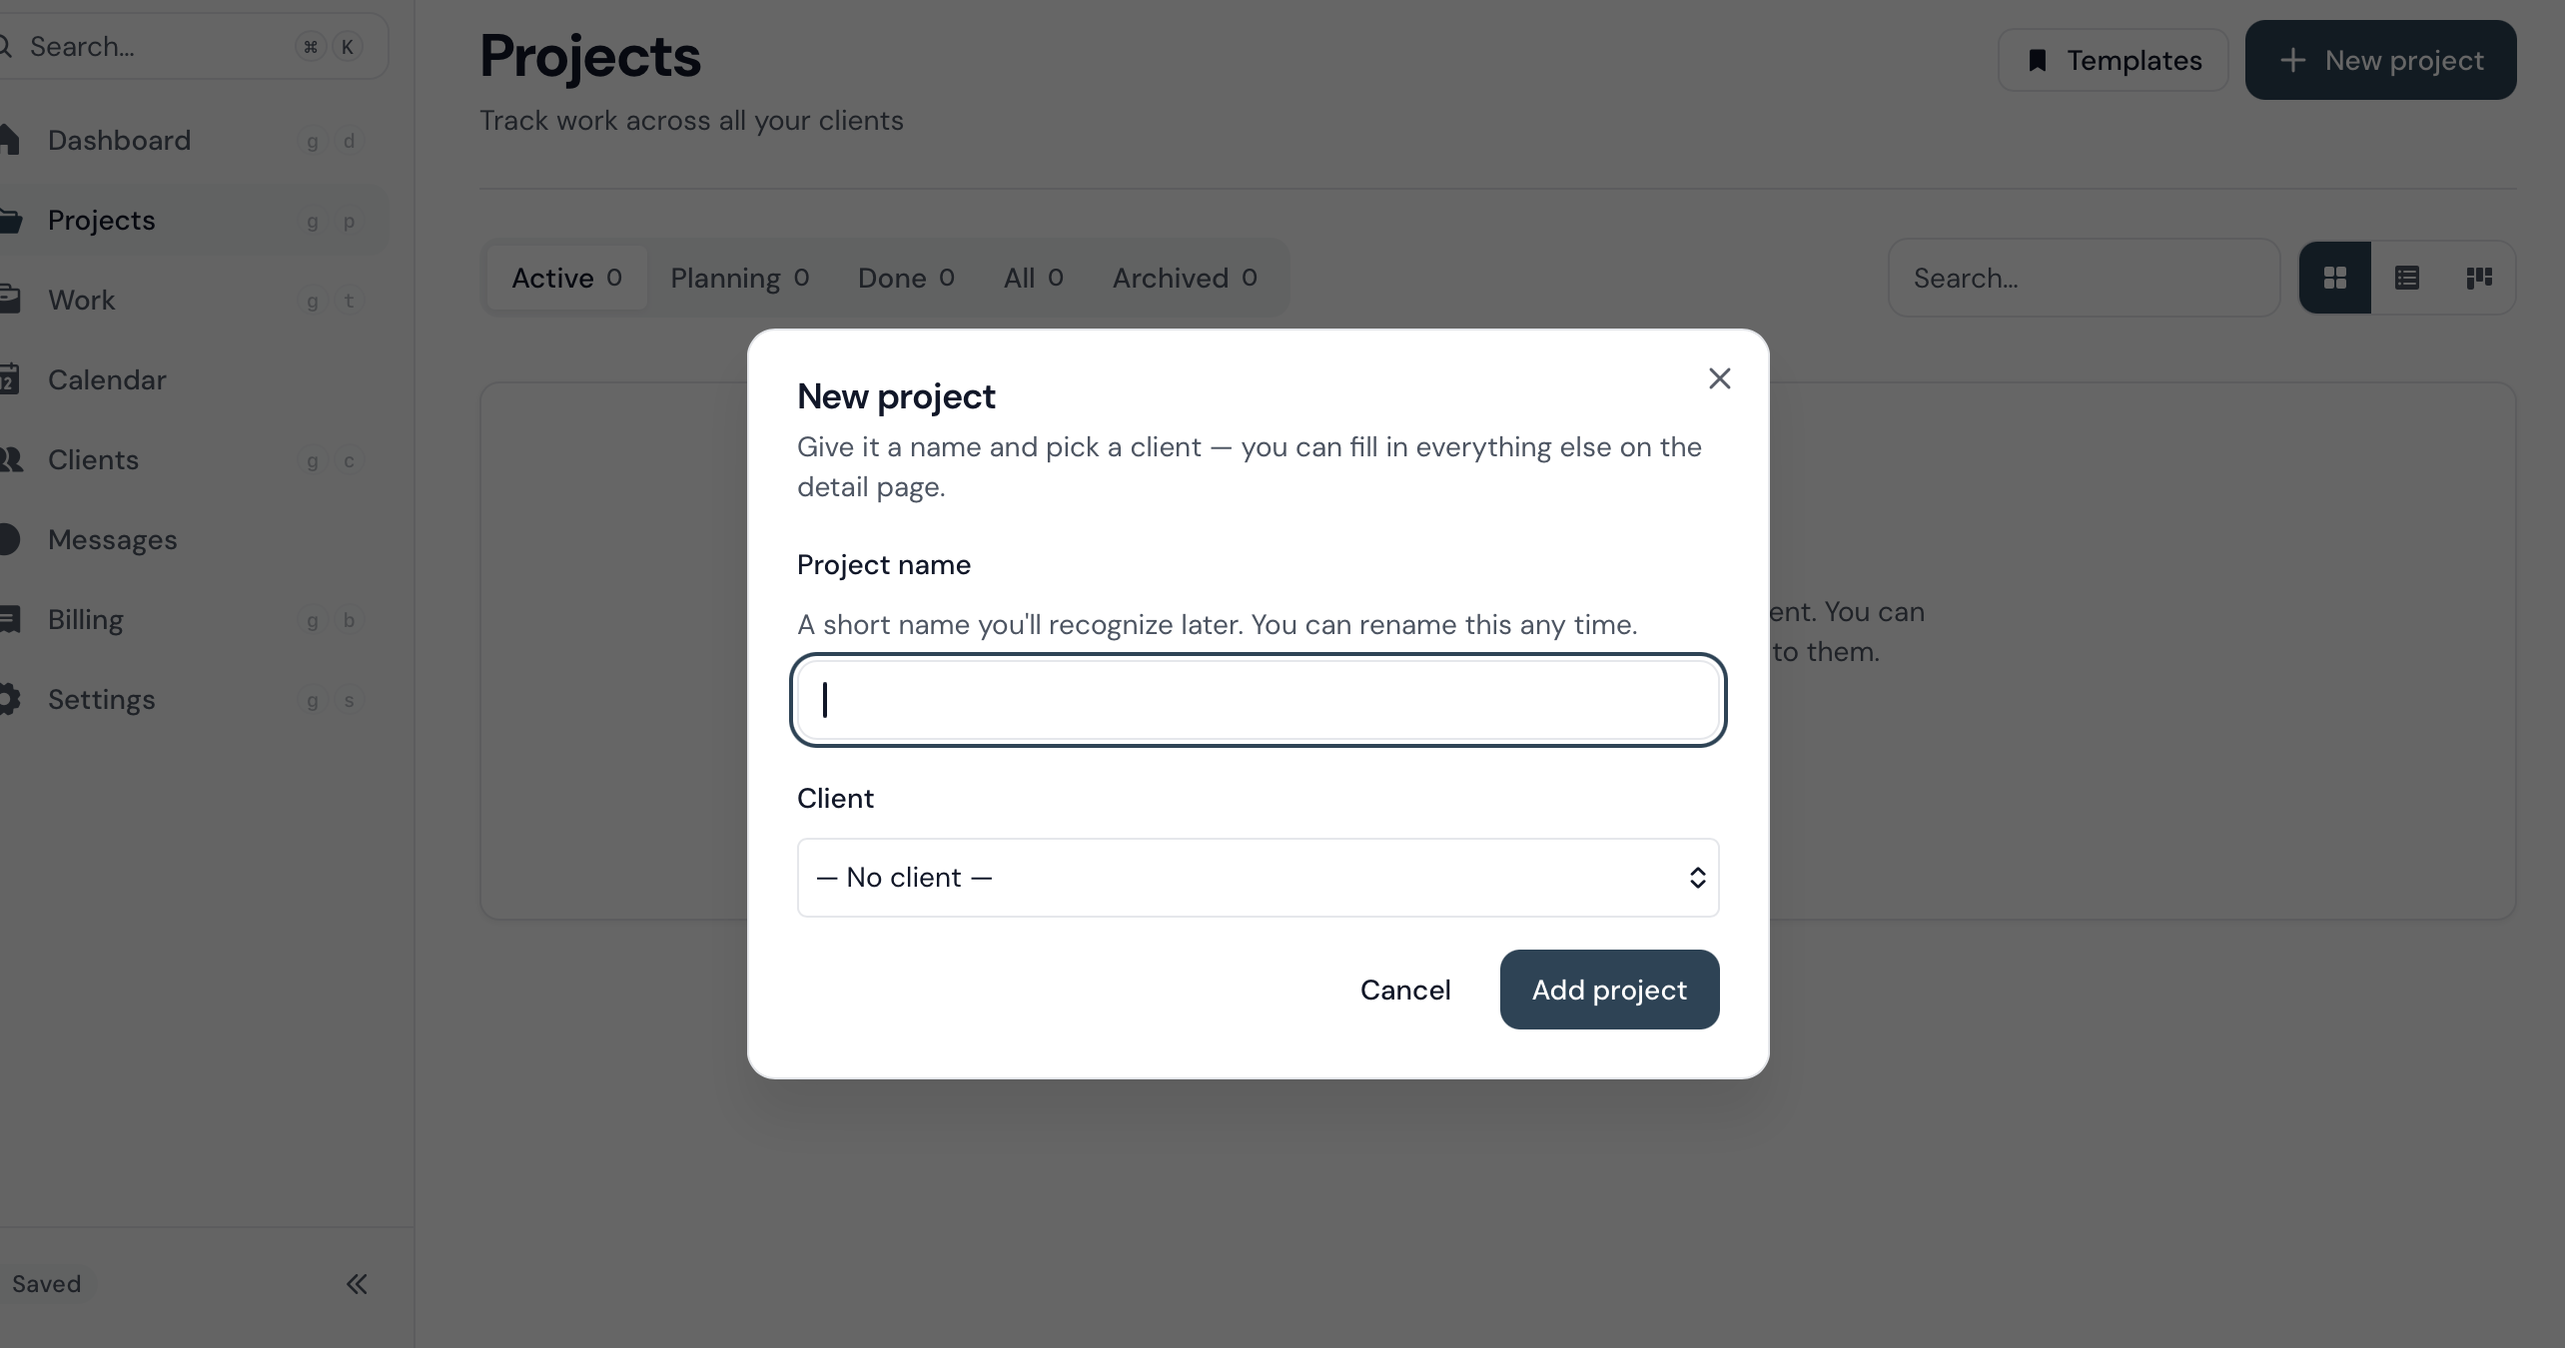Click the Templates bookmark icon

point(2038,61)
